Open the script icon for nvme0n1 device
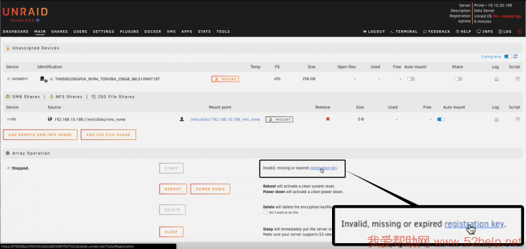Viewport: 526px width, 249px height. 518,79
